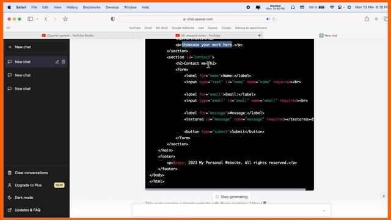Open the YouTube favorites link

[x=134, y=28]
